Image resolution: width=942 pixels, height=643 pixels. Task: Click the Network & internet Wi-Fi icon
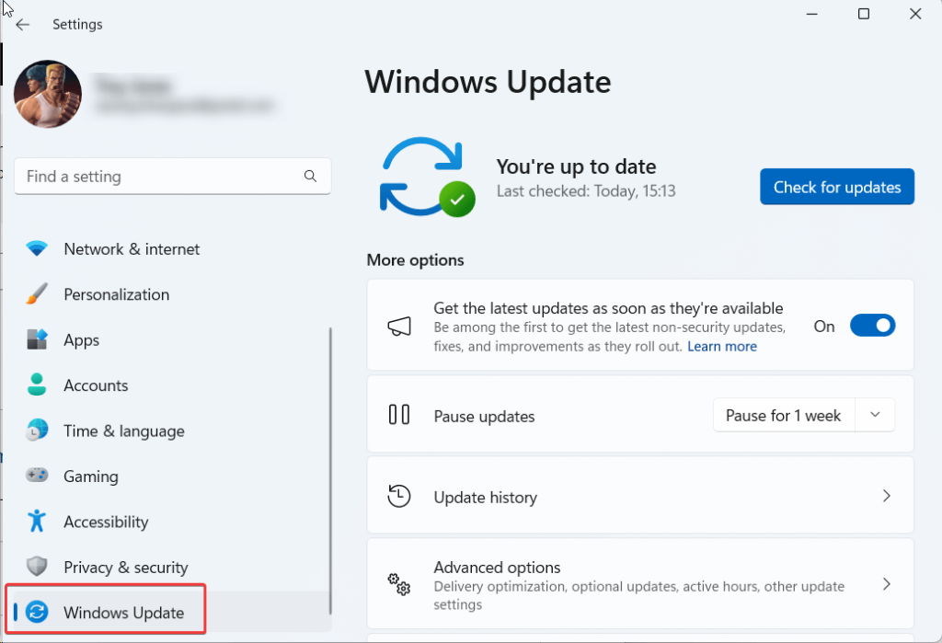(x=37, y=249)
